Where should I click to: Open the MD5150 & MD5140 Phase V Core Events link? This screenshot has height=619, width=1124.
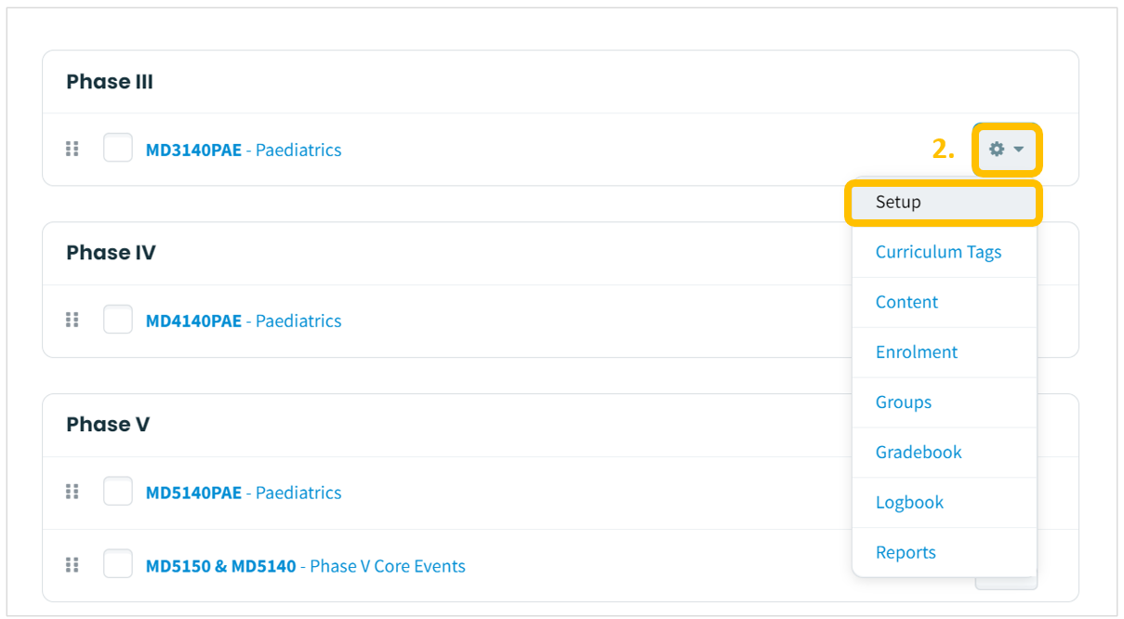306,566
